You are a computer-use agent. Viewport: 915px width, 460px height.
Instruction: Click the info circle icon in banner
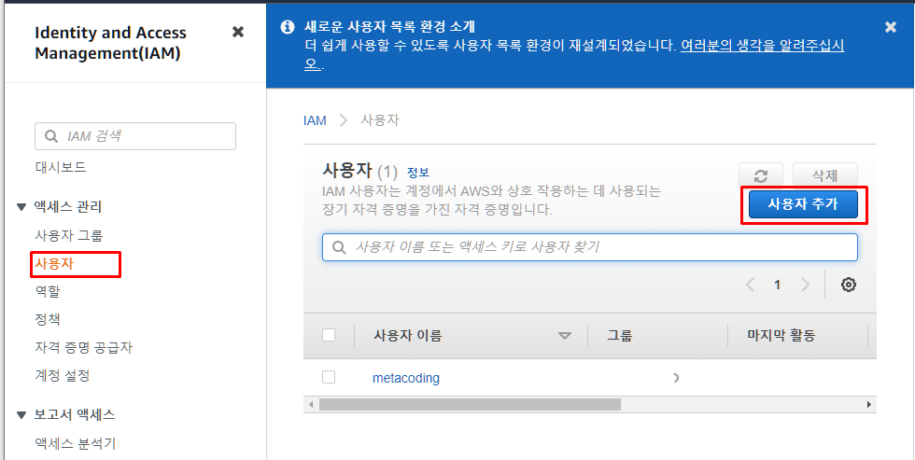pos(288,27)
